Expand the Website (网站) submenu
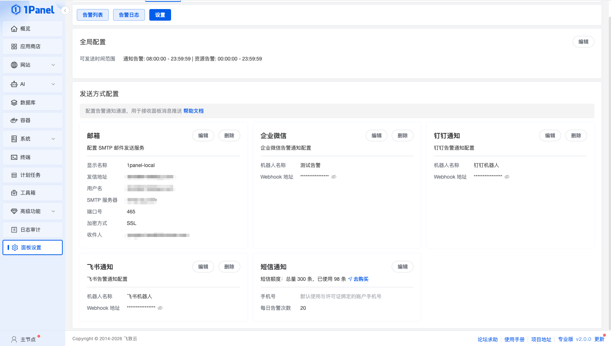 coord(53,65)
